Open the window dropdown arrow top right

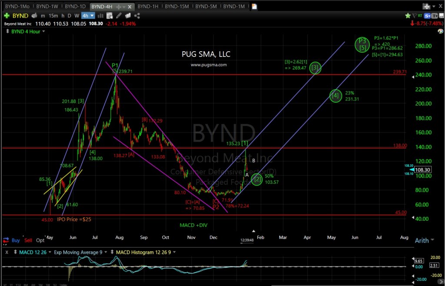coord(433,6)
